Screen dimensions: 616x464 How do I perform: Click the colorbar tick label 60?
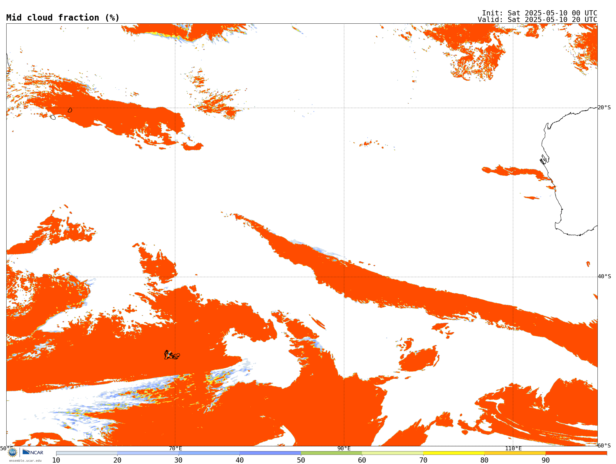[x=362, y=460]
